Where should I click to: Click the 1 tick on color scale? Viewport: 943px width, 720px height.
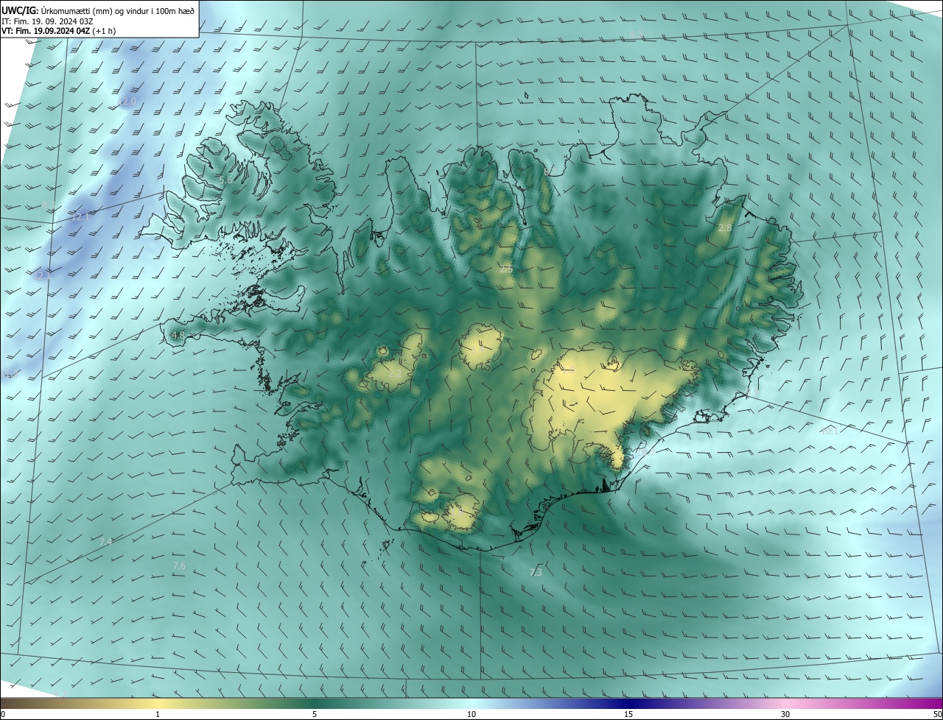click(158, 715)
